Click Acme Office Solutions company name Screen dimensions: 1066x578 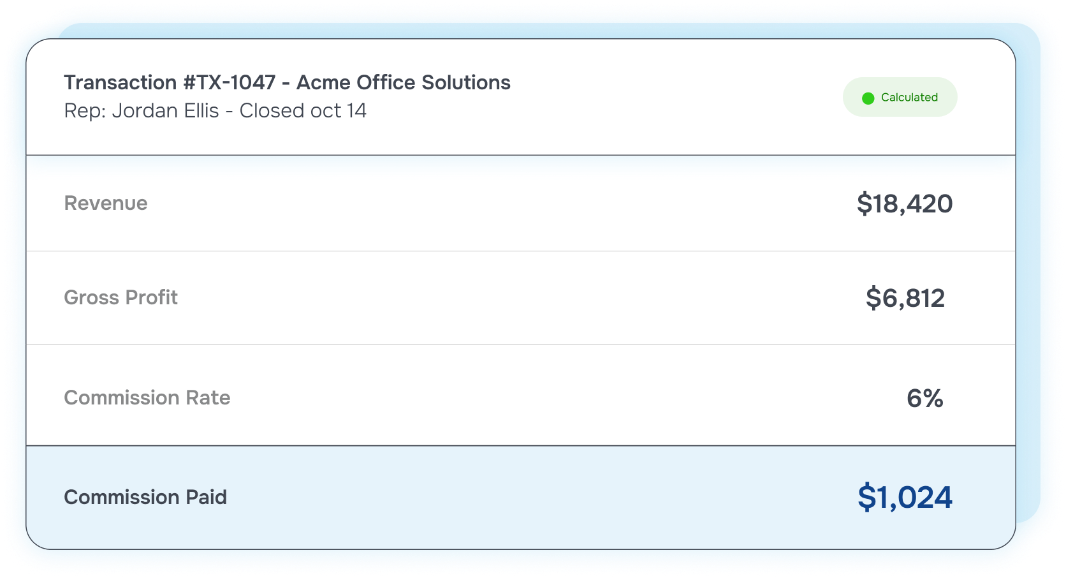pyautogui.click(x=404, y=82)
